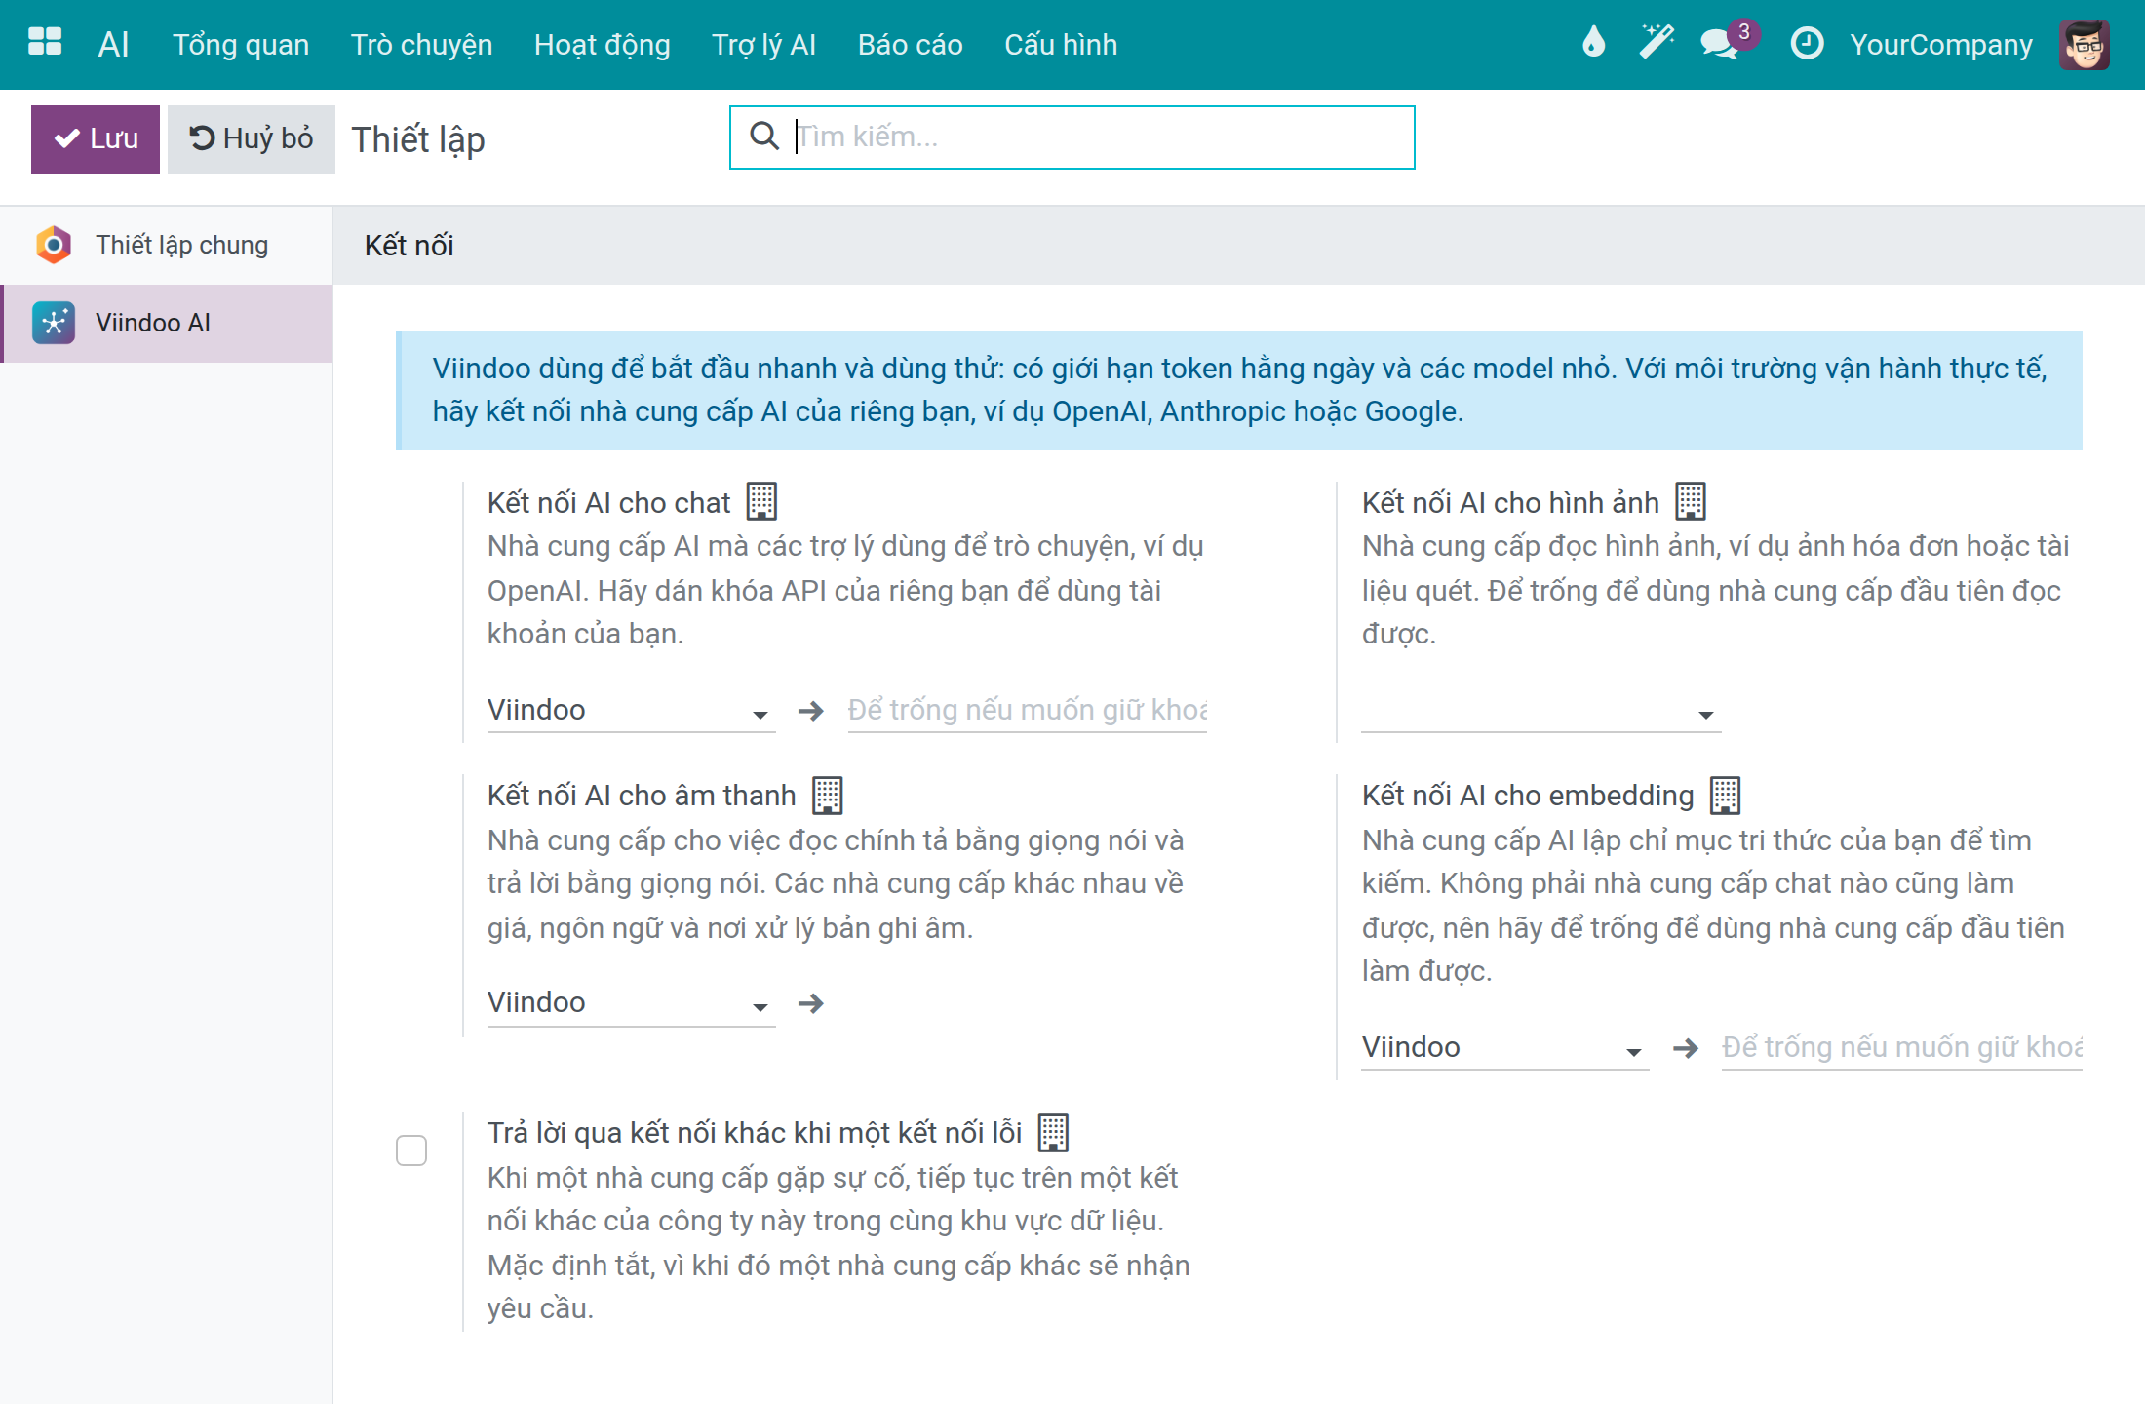Open the Hoạt động menu
This screenshot has height=1404, width=2145.
coord(602,45)
